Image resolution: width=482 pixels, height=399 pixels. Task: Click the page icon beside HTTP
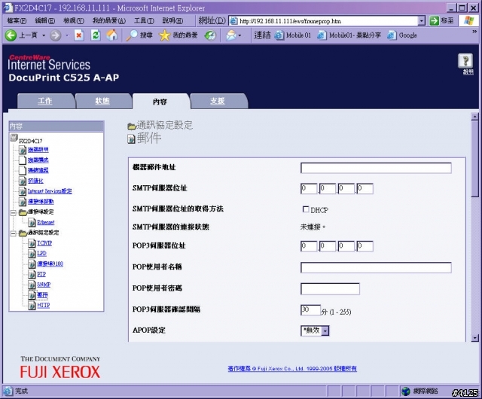[32, 306]
